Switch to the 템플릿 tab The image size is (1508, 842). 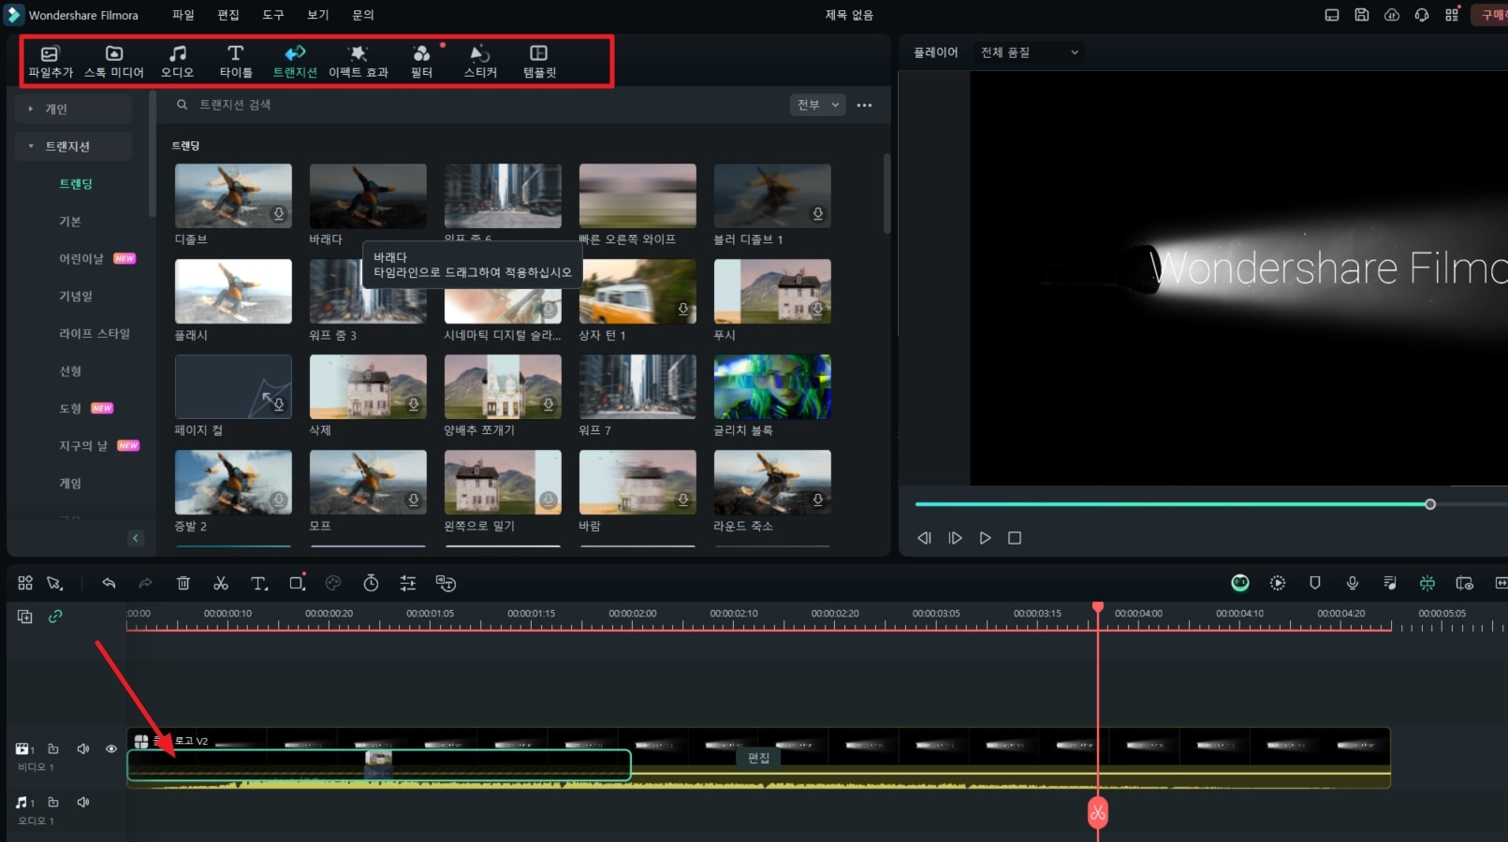[x=539, y=62]
